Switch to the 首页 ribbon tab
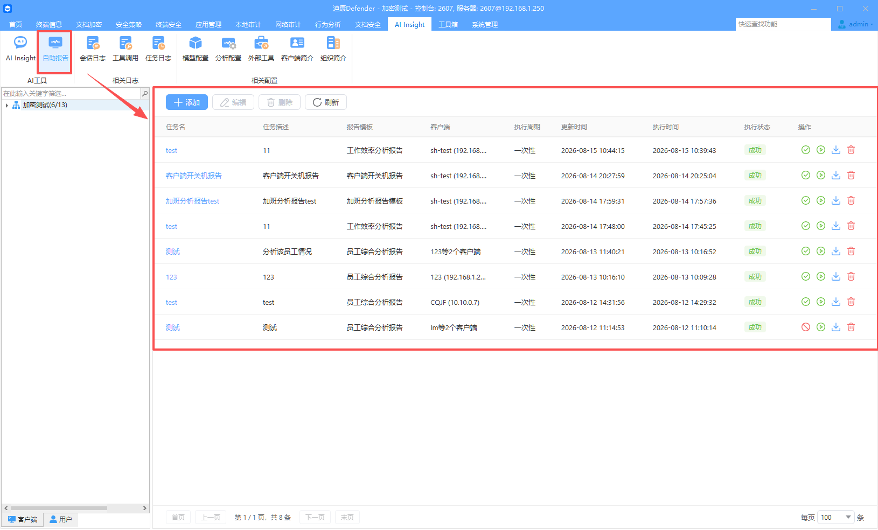The height and width of the screenshot is (530, 878). [x=16, y=25]
